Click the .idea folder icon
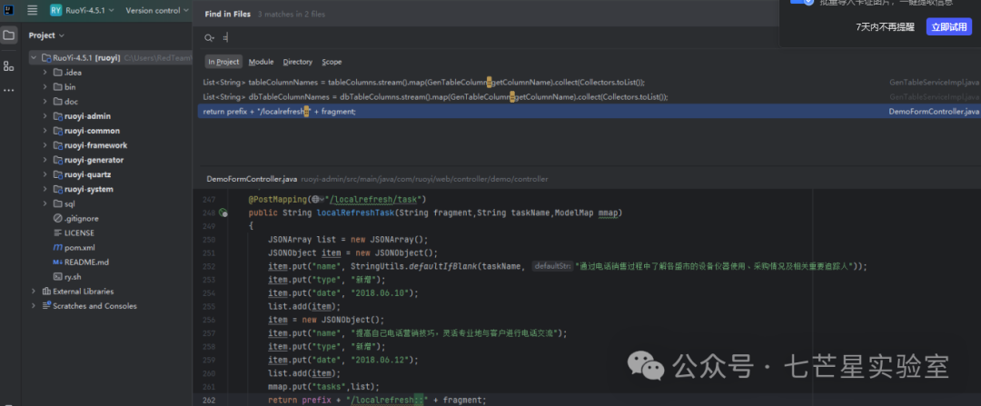This screenshot has height=406, width=981. pyautogui.click(x=58, y=73)
